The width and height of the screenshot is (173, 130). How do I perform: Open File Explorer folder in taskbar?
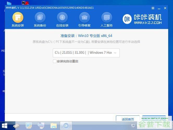point(54,126)
